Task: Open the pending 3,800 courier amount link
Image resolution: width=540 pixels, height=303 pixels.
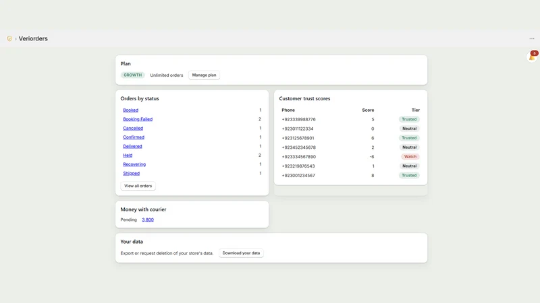Action: tap(148, 220)
